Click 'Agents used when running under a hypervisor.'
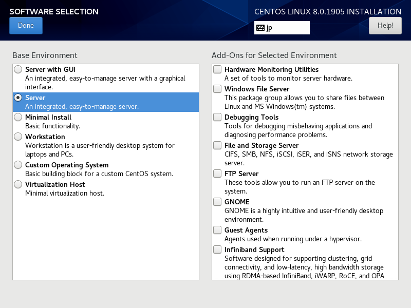Viewport: 411px width, 308px height. pyautogui.click(x=293, y=239)
